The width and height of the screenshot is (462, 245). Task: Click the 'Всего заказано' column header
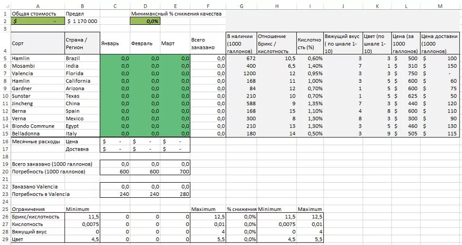coord(208,43)
